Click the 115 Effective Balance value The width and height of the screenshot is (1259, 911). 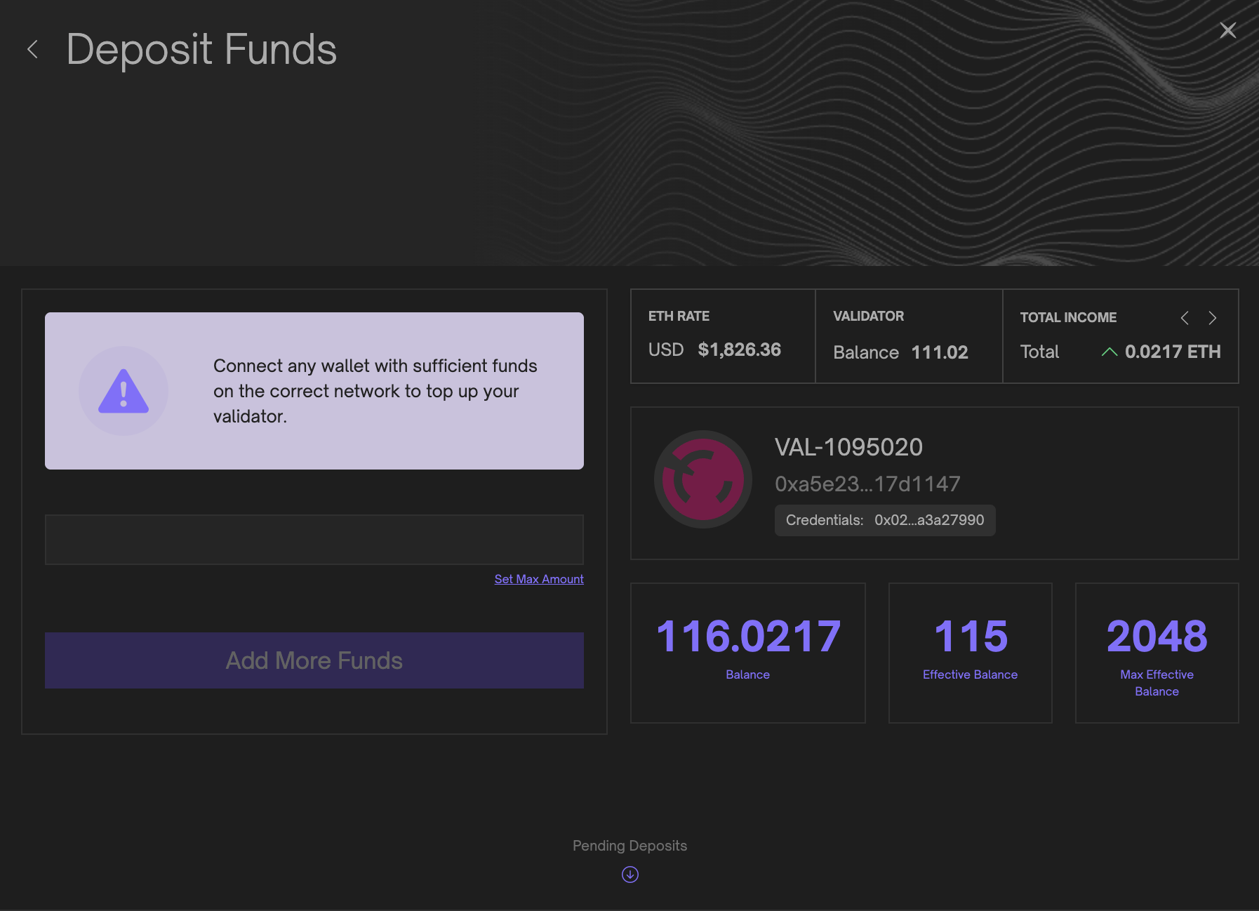(x=971, y=637)
